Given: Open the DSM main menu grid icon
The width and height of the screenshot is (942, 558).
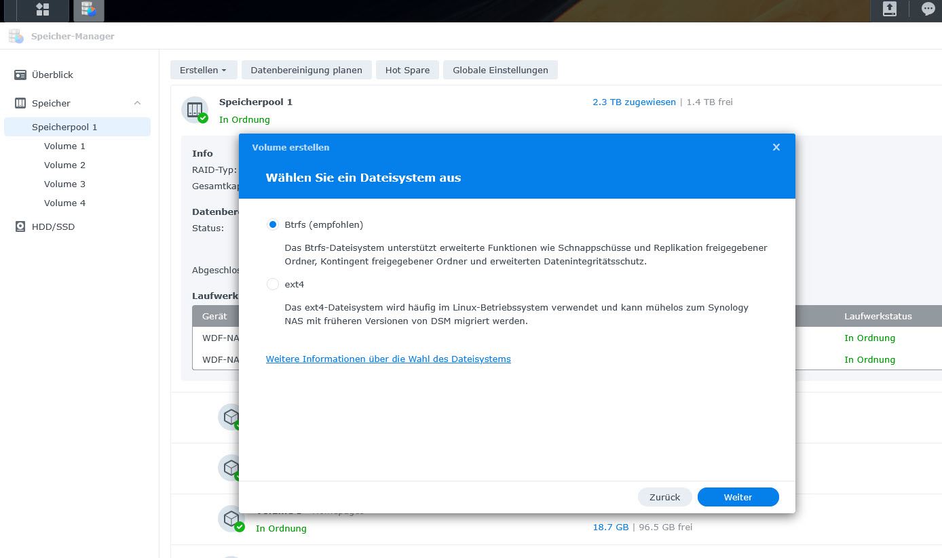Looking at the screenshot, I should click(x=43, y=9).
